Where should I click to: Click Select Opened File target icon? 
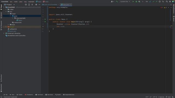[26, 5]
